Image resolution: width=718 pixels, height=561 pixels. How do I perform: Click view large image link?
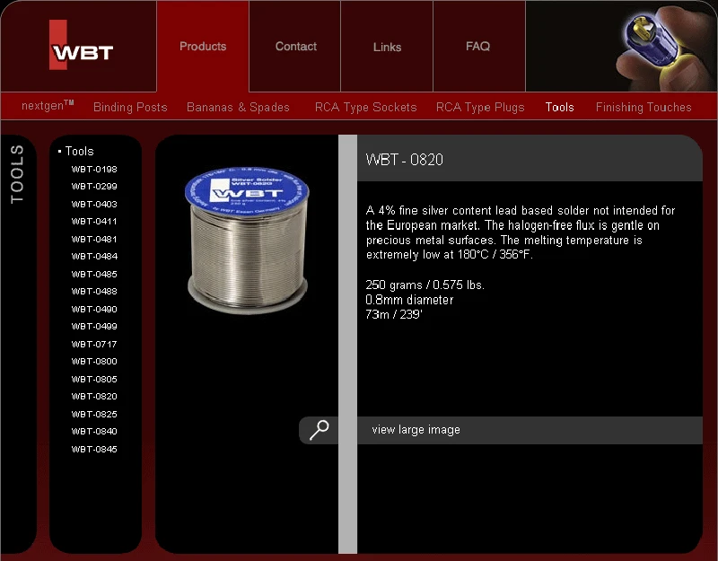(x=416, y=430)
